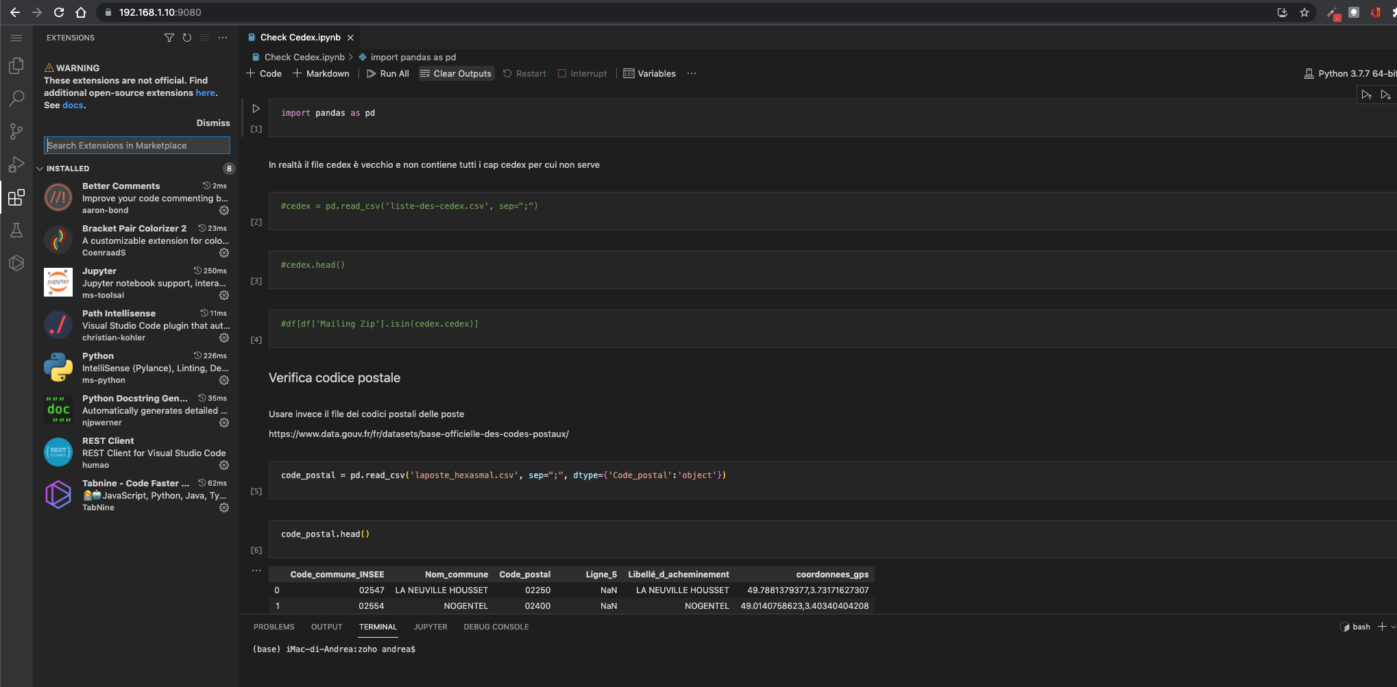
Task: Click breadcrumb 'import pandas as pd'
Action: point(413,58)
